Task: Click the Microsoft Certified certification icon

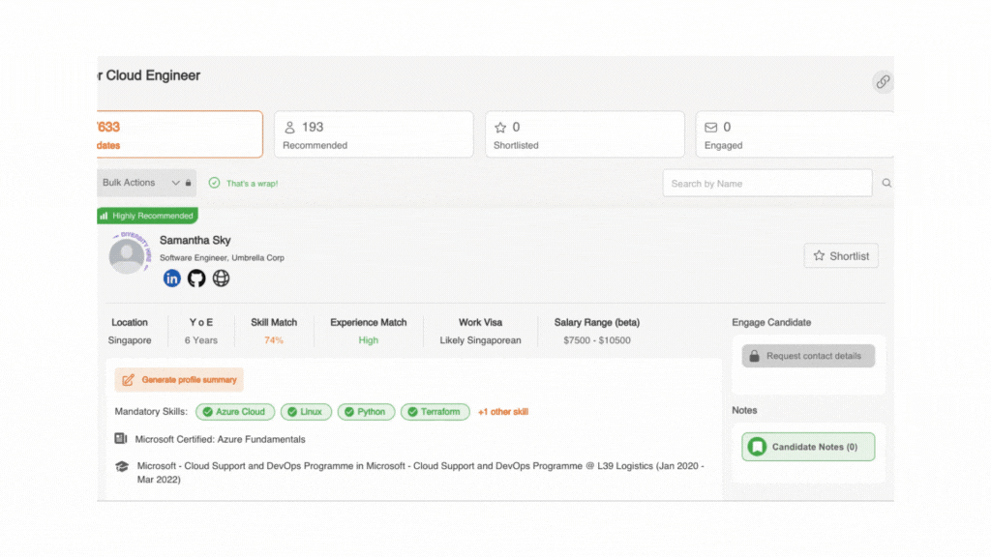Action: [x=120, y=438]
